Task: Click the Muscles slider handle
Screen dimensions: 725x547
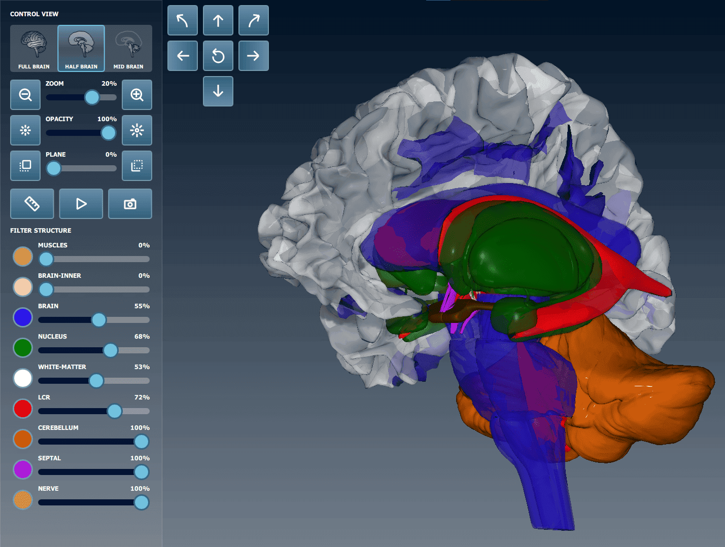Action: [x=46, y=259]
